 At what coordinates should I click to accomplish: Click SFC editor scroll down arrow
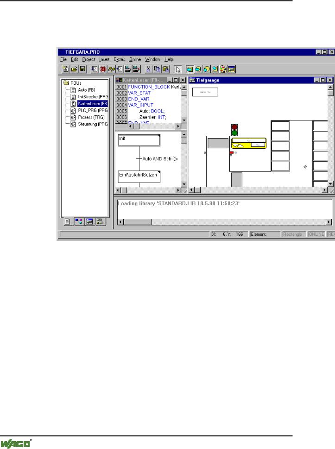[184, 184]
